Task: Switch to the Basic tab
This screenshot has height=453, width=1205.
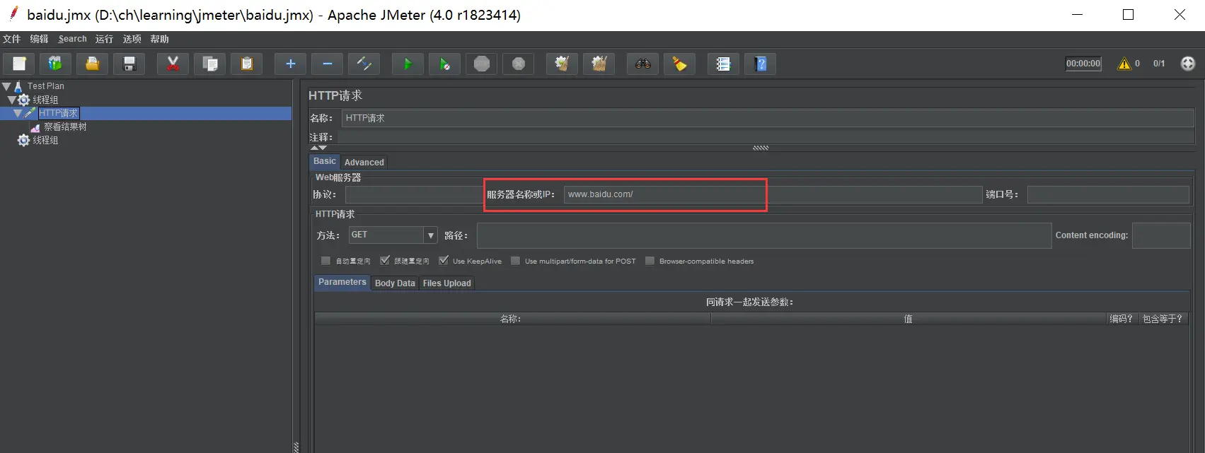Action: 325,161
